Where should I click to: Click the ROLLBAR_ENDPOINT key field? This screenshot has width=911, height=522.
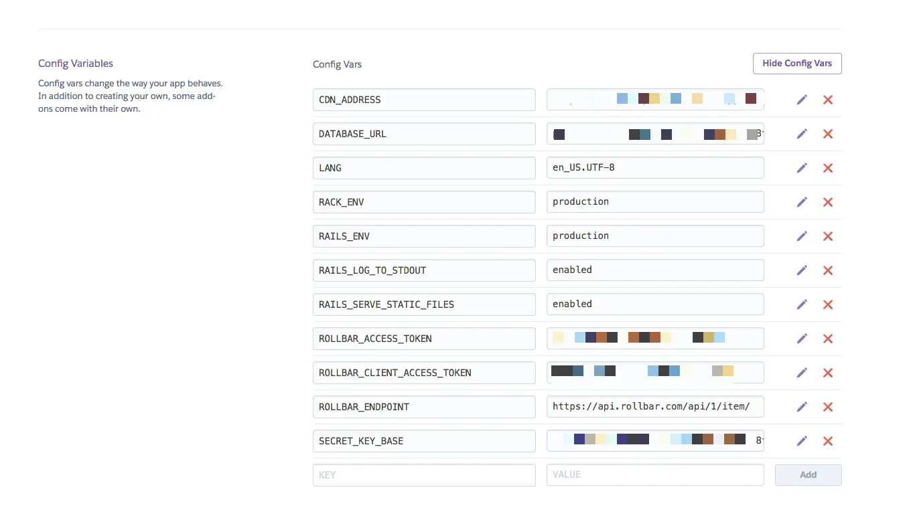pyautogui.click(x=424, y=407)
